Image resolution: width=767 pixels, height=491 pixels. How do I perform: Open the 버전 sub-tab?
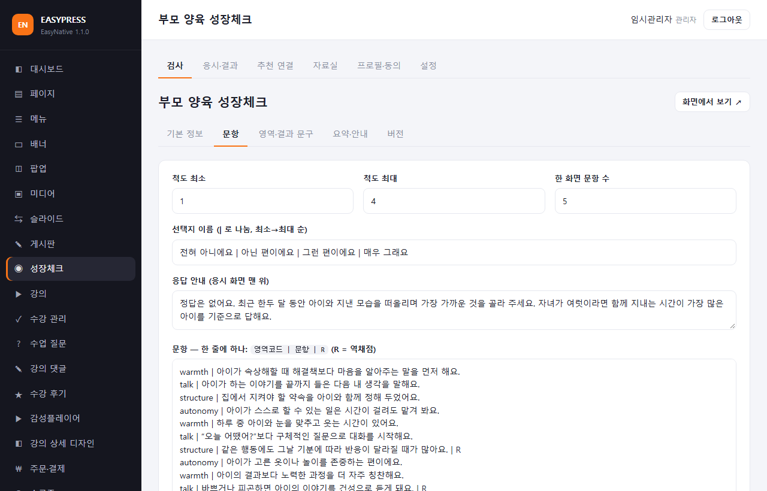(x=395, y=134)
